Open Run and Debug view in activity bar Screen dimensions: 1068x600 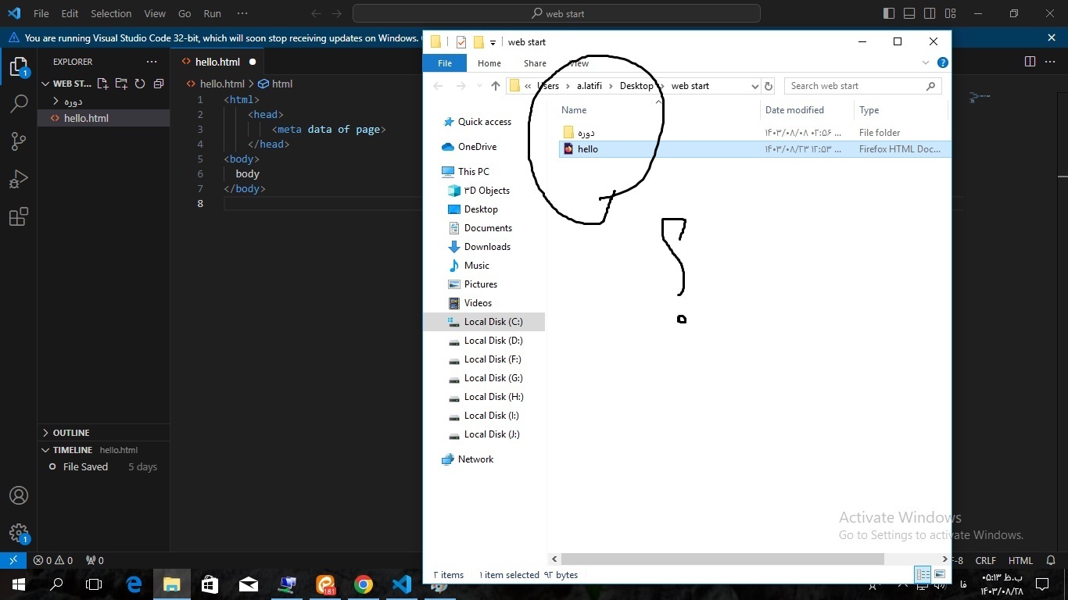coord(19,179)
